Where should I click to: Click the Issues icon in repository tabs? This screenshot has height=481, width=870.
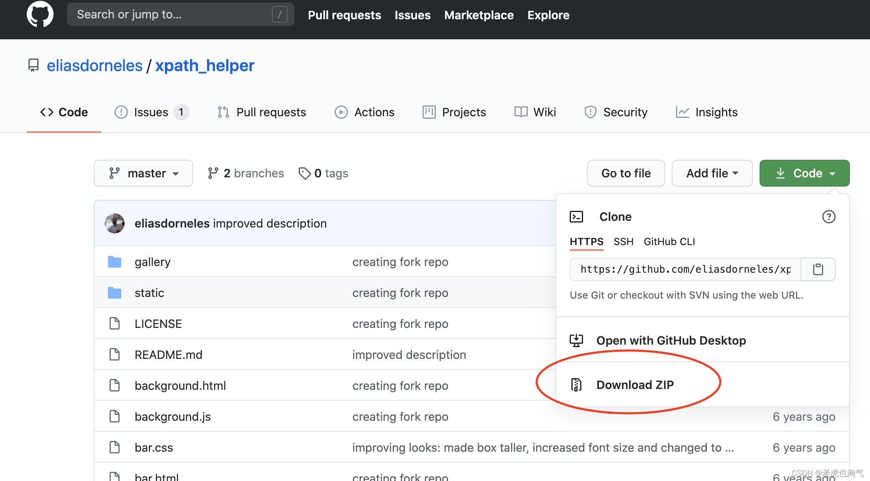[121, 112]
